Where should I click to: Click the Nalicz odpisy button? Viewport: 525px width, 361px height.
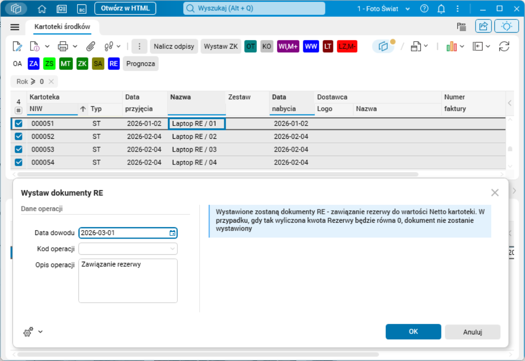[x=174, y=46]
